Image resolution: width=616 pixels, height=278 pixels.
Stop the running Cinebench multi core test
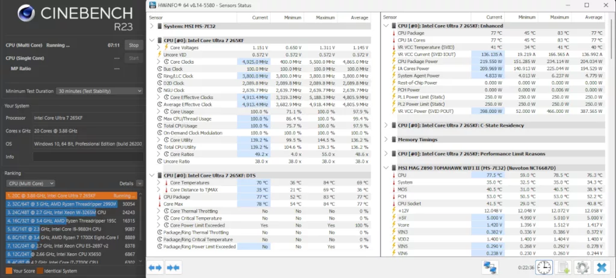pos(134,45)
